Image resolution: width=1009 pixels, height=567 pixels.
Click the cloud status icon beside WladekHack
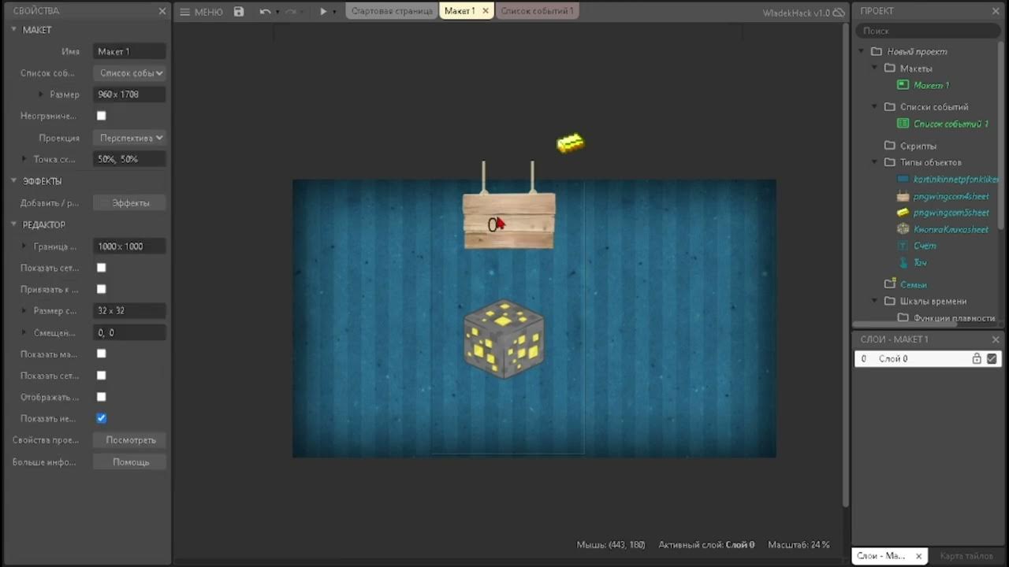pyautogui.click(x=839, y=13)
